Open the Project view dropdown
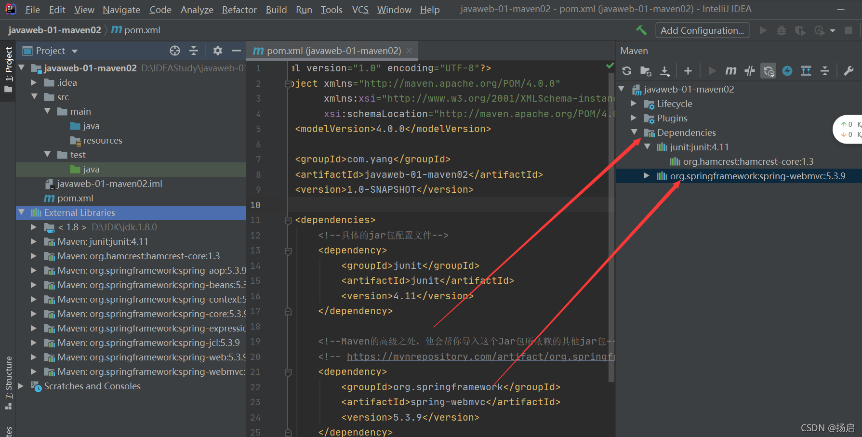Viewport: 862px width, 437px height. pyautogui.click(x=74, y=51)
